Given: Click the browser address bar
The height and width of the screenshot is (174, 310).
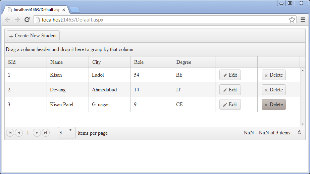Looking at the screenshot, I should tap(161, 20).
